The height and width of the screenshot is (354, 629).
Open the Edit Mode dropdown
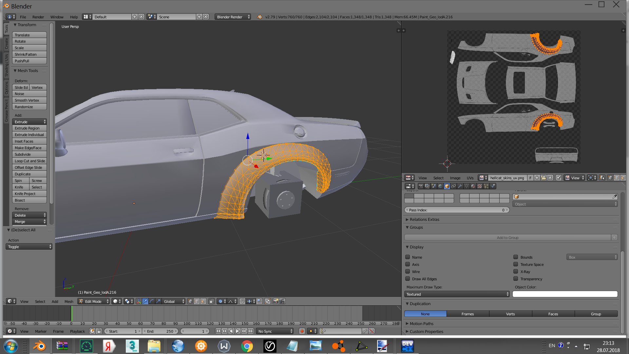click(94, 301)
